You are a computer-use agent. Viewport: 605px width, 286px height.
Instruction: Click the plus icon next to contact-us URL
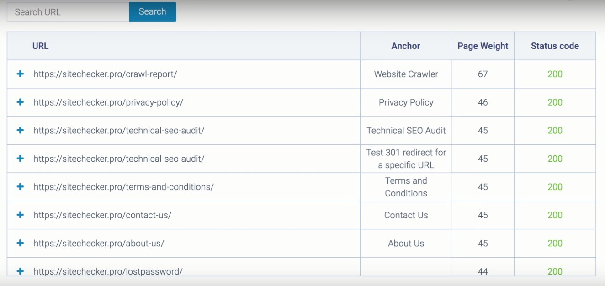pos(20,215)
